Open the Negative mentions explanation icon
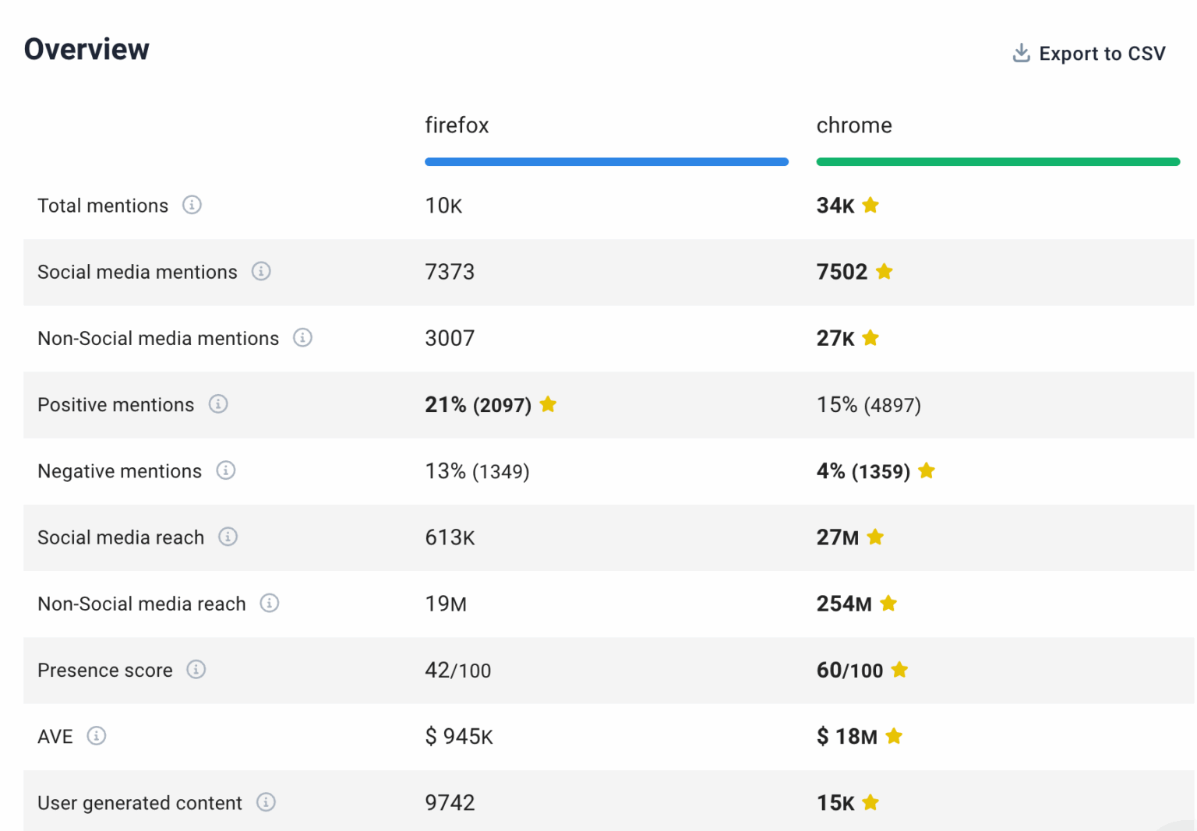Viewport: 1197px width, 831px height. pos(226,470)
